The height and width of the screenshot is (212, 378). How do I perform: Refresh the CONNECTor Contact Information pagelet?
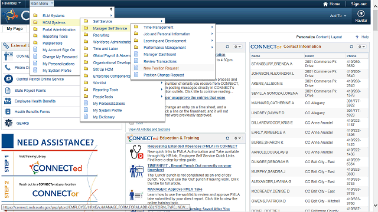351,47
